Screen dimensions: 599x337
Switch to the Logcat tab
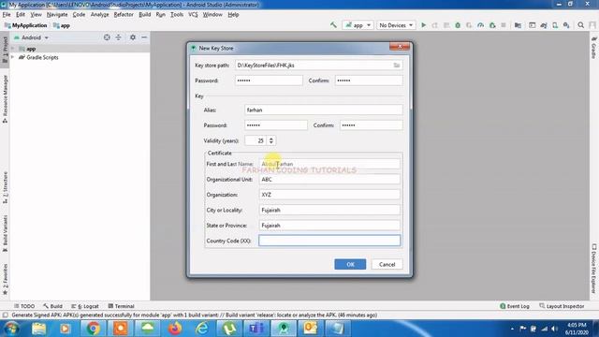point(85,306)
